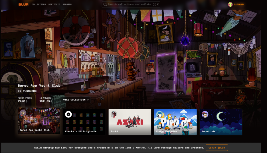Open the Portfolio menu item
The width and height of the screenshot is (267, 153).
click(x=54, y=5)
